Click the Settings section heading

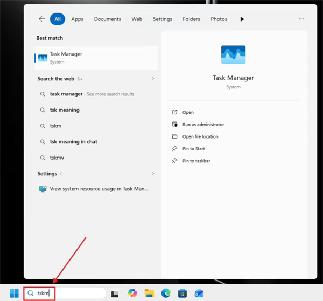[x=47, y=174]
